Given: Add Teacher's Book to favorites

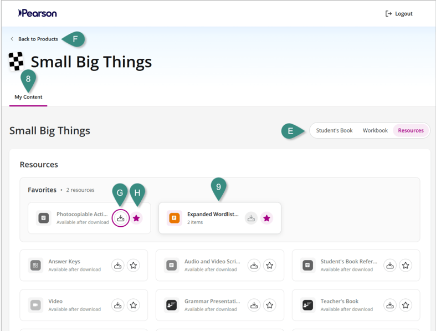Looking at the screenshot, I should pos(406,305).
